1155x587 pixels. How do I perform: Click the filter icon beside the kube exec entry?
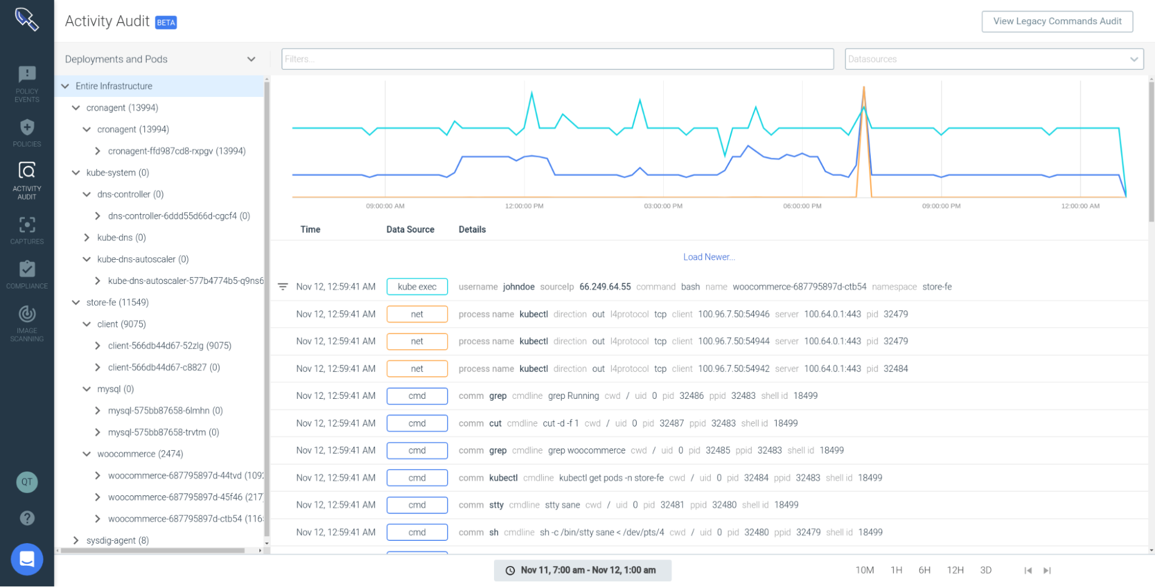coord(283,286)
